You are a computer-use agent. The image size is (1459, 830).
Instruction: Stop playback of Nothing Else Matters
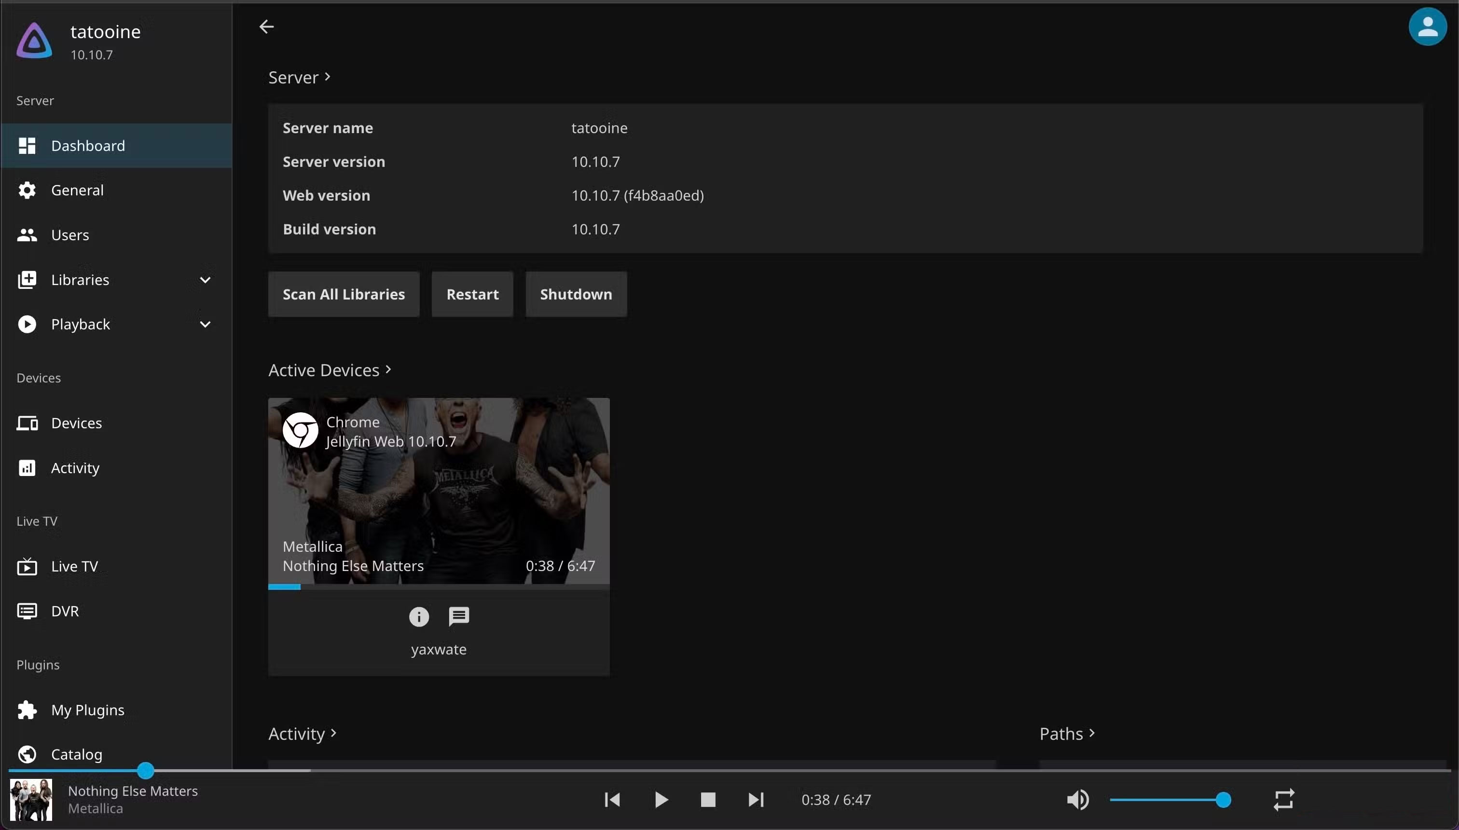tap(708, 800)
